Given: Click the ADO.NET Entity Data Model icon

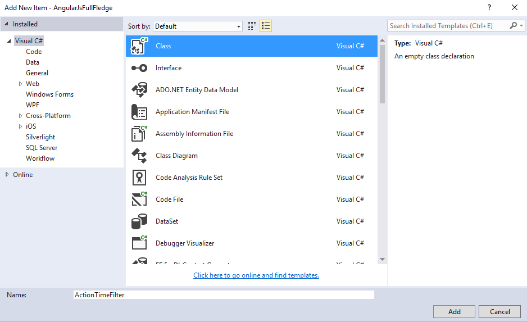Looking at the screenshot, I should (x=139, y=90).
